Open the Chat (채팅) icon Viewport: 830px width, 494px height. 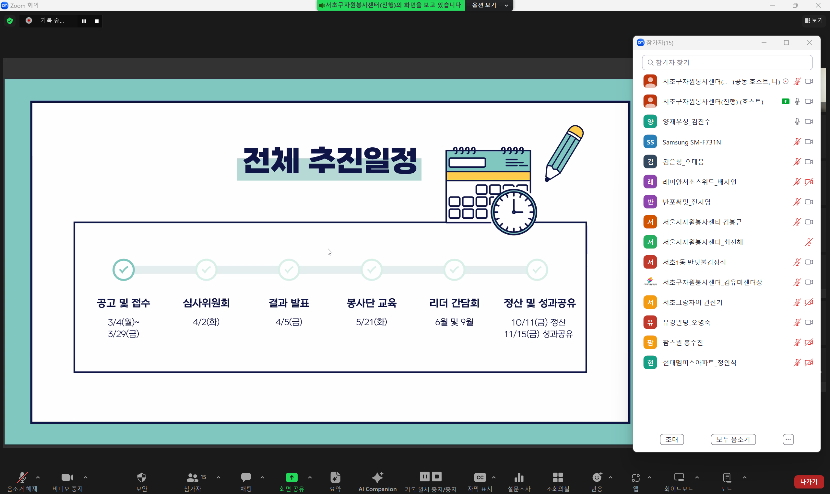[x=246, y=478]
